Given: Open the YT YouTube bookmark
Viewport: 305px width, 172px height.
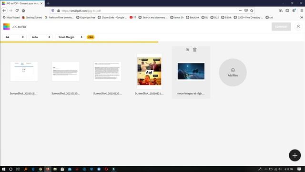Looking at the screenshot, I should click(133, 17).
